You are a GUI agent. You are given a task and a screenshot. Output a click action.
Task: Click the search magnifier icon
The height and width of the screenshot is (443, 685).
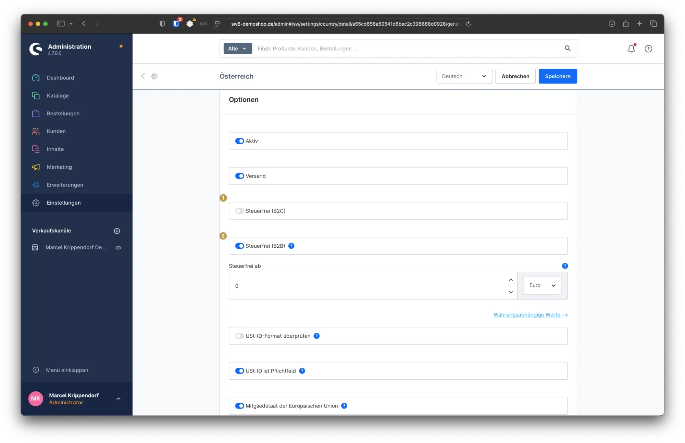click(568, 48)
